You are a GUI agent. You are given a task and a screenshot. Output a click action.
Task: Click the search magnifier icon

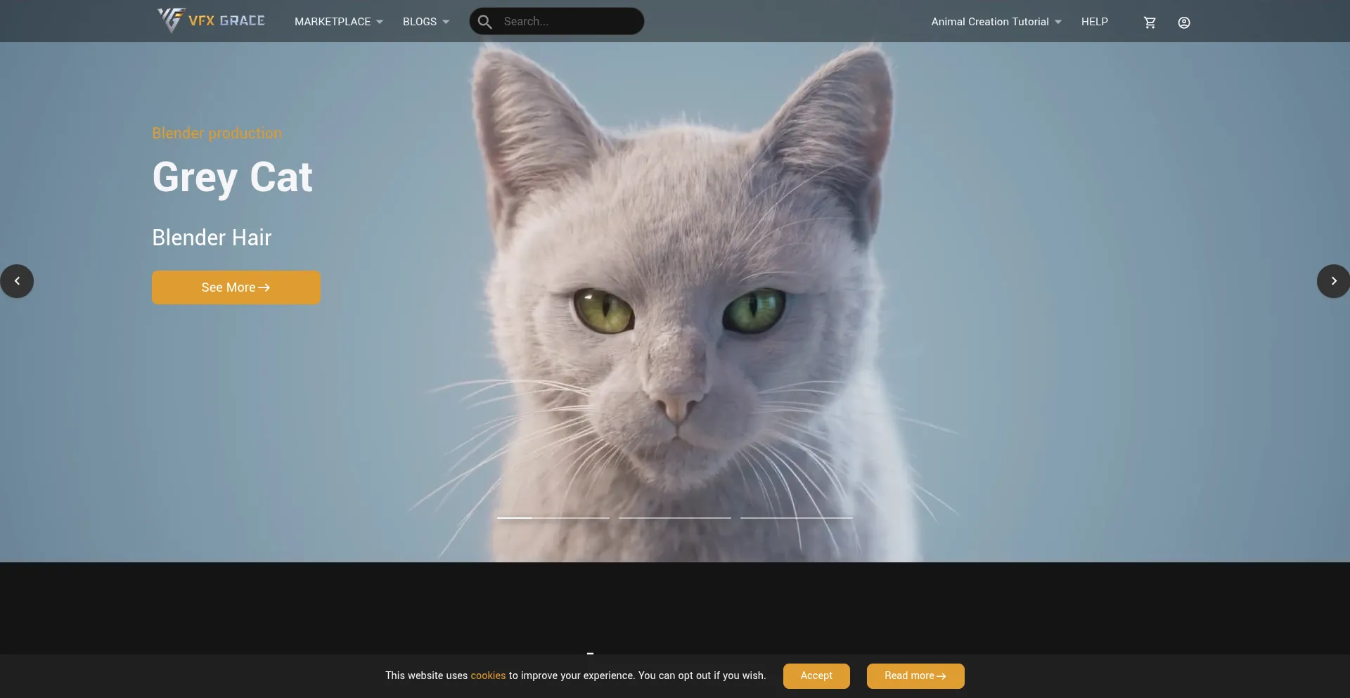click(484, 22)
